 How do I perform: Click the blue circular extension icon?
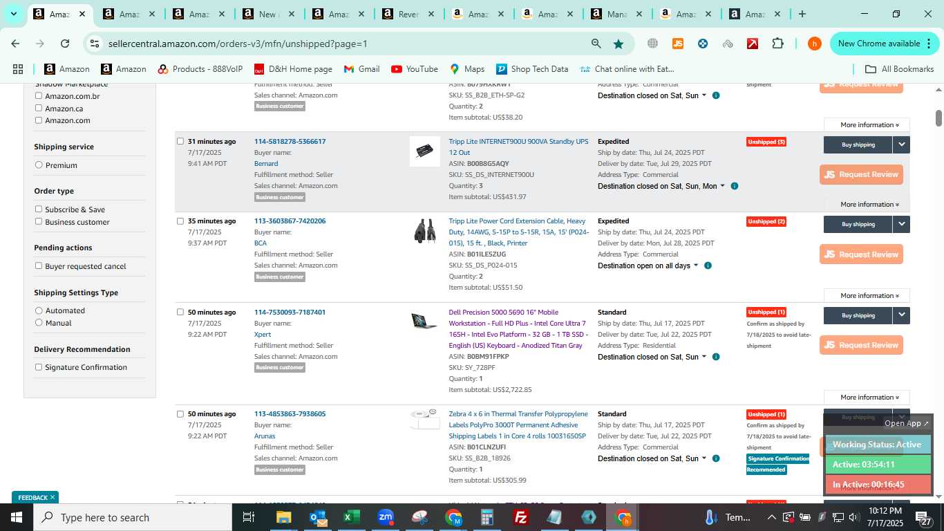pyautogui.click(x=703, y=44)
